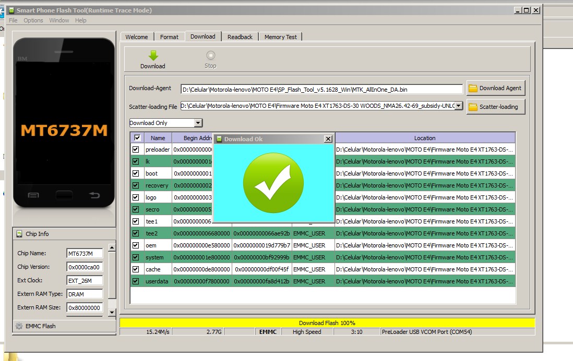Screen dimensions: 573x361
Task: Click the Extern RAM Size field
Action: click(85, 307)
